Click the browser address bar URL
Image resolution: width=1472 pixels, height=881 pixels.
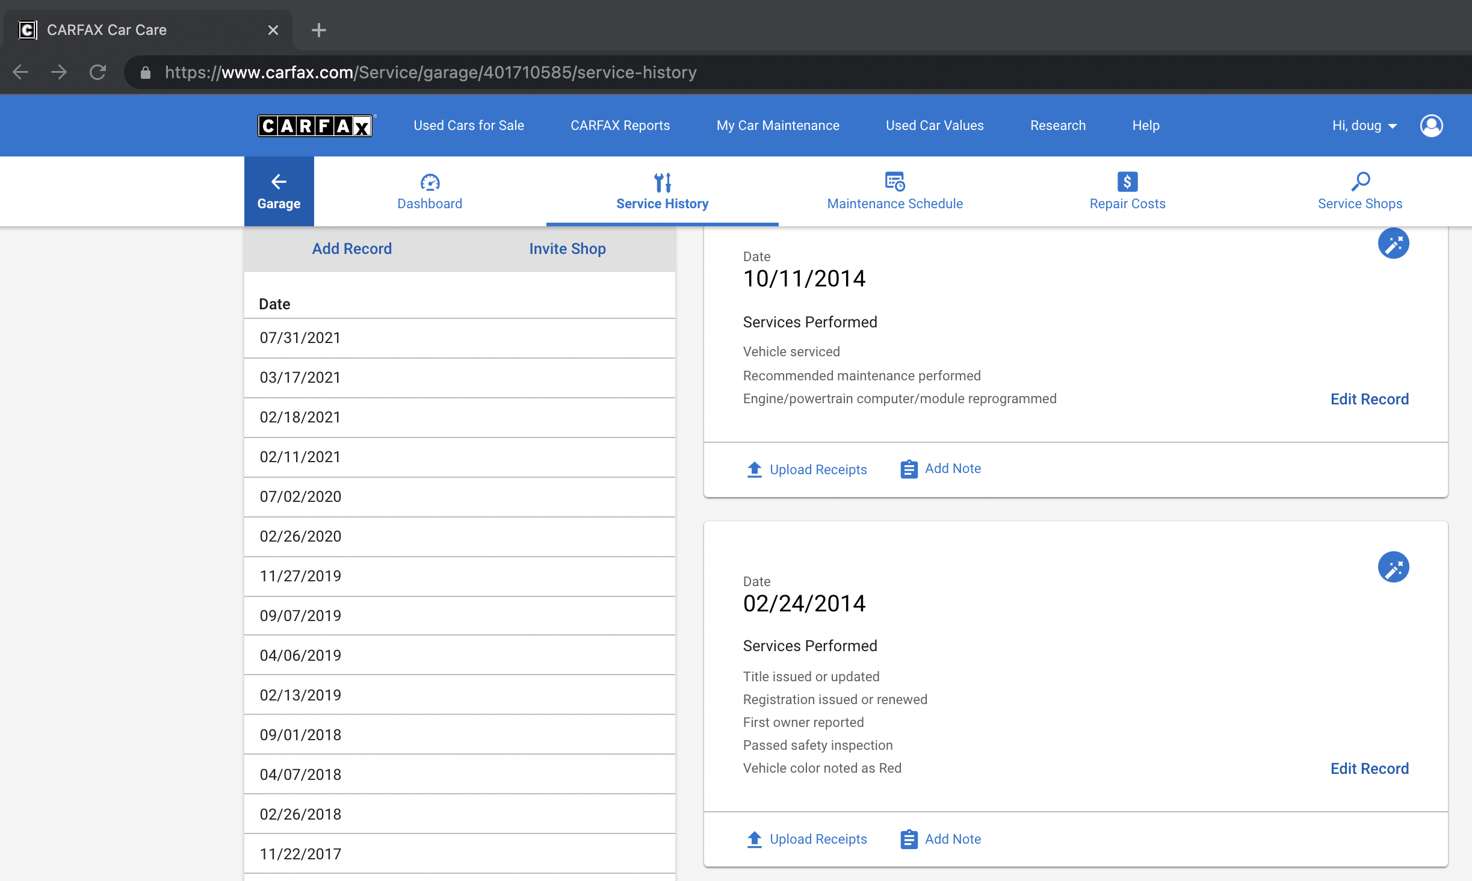point(430,72)
